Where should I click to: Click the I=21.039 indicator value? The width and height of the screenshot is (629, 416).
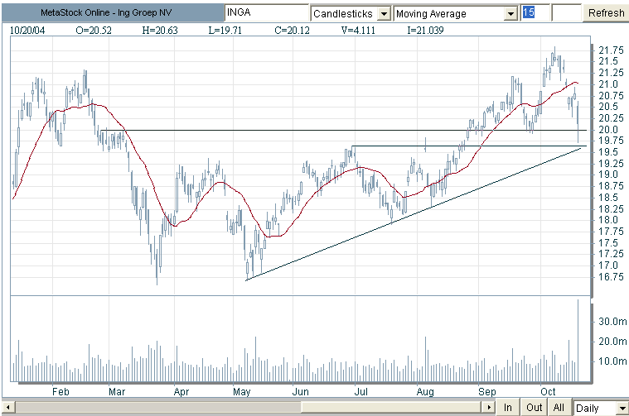[425, 31]
